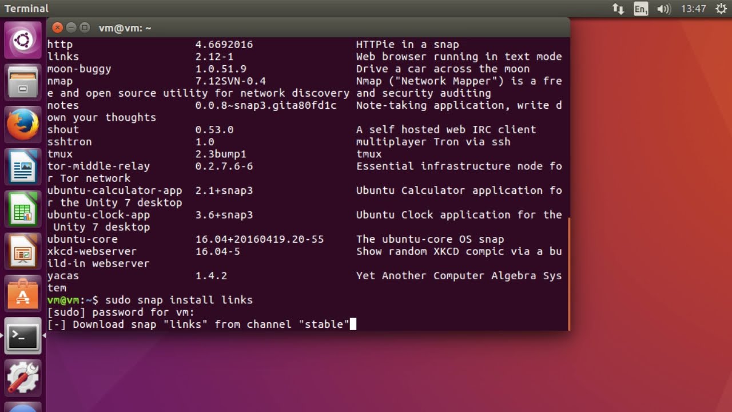Image resolution: width=732 pixels, height=412 pixels.
Task: Click the "tor-middle-relay" package name
Action: click(x=99, y=166)
